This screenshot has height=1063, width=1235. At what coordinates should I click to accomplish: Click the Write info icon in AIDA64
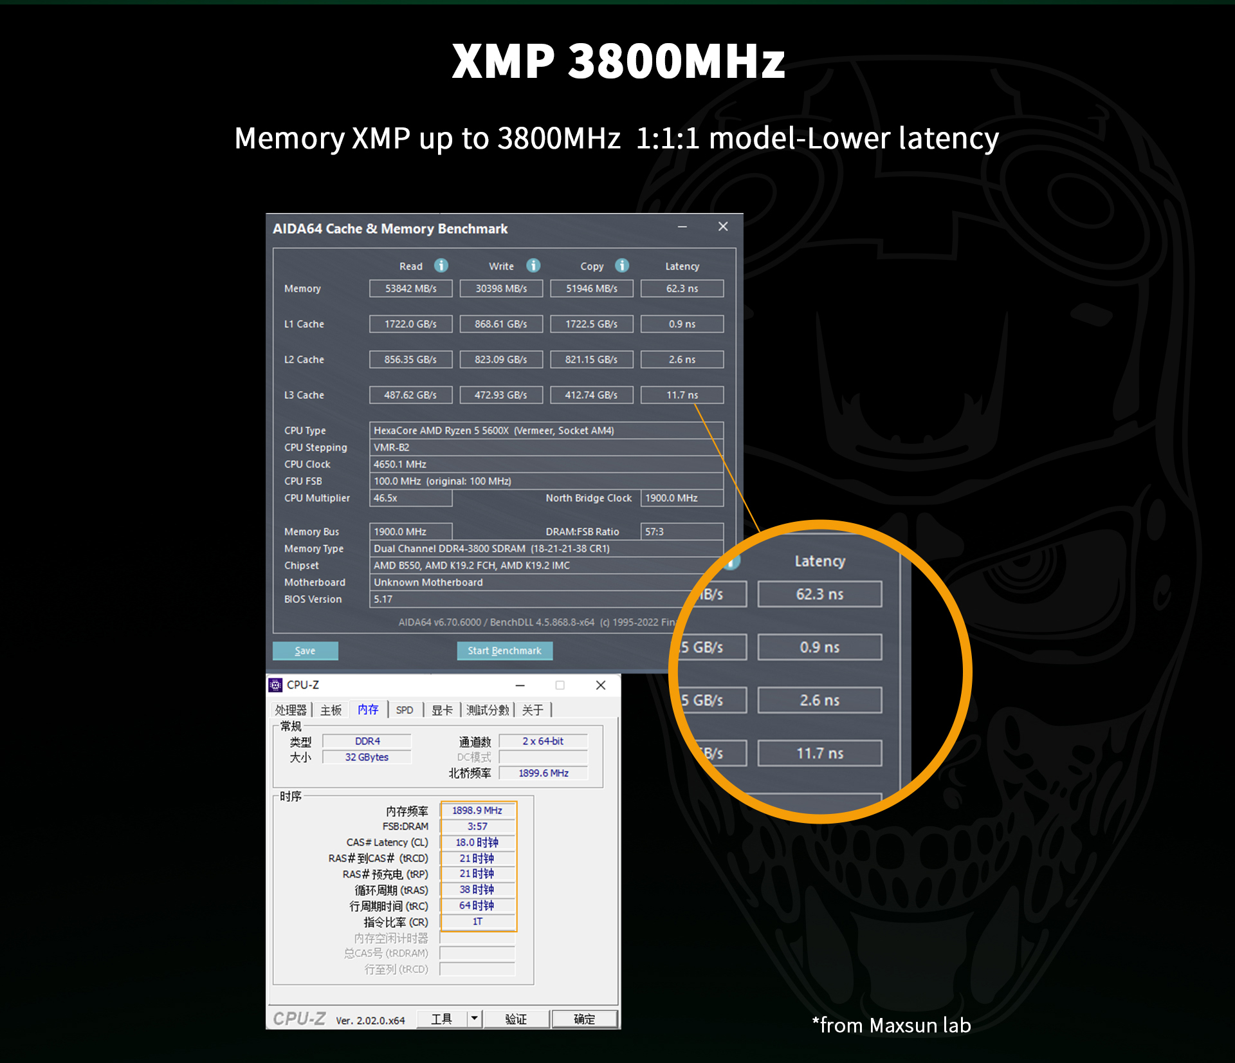pyautogui.click(x=533, y=265)
